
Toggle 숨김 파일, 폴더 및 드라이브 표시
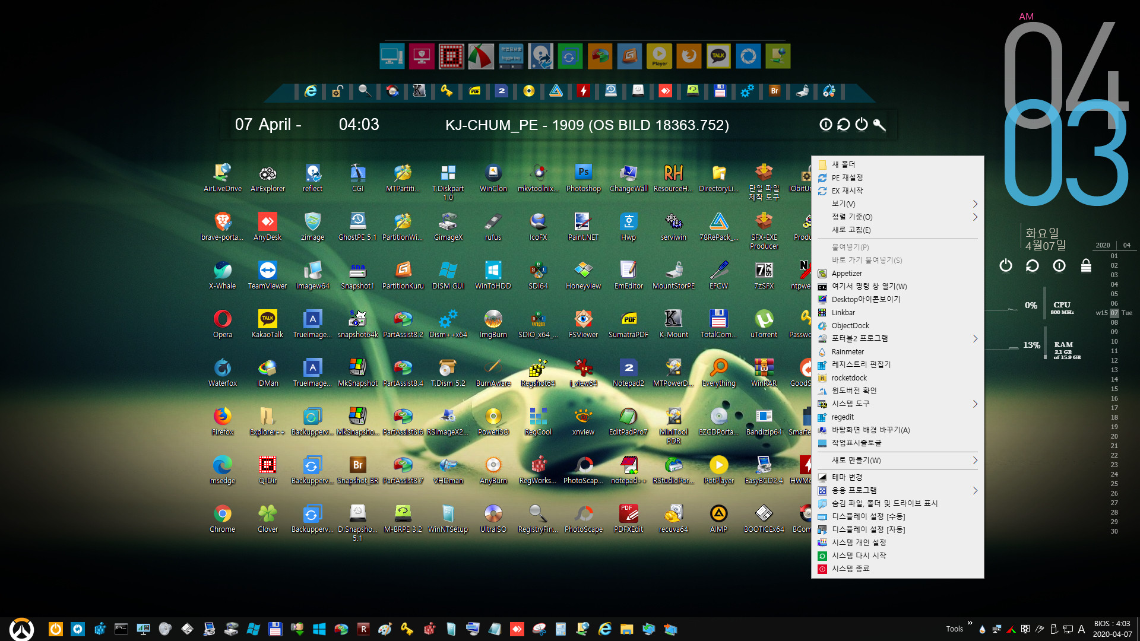(x=897, y=503)
